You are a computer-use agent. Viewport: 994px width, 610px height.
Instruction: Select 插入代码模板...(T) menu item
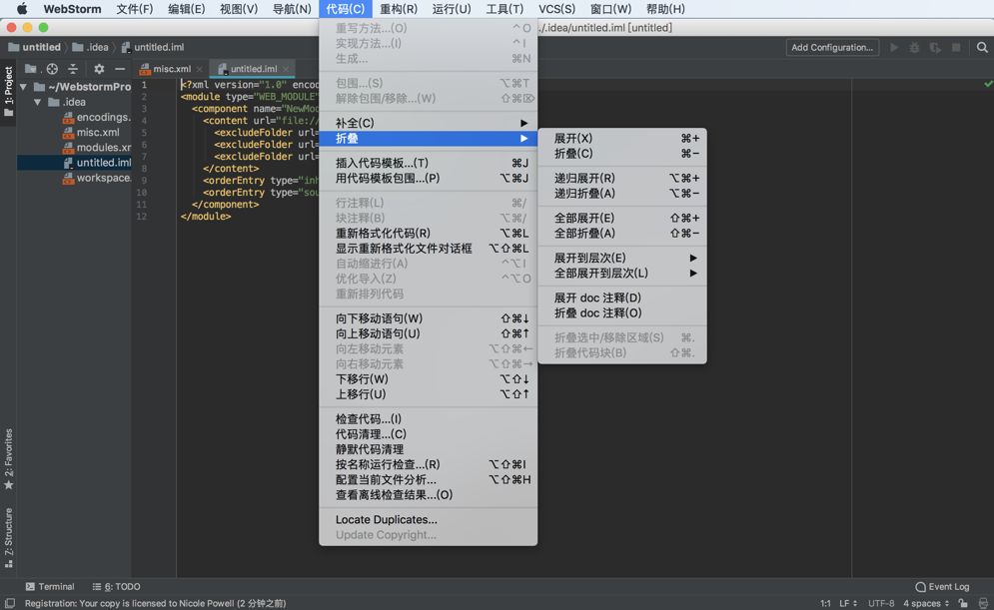[x=428, y=163]
